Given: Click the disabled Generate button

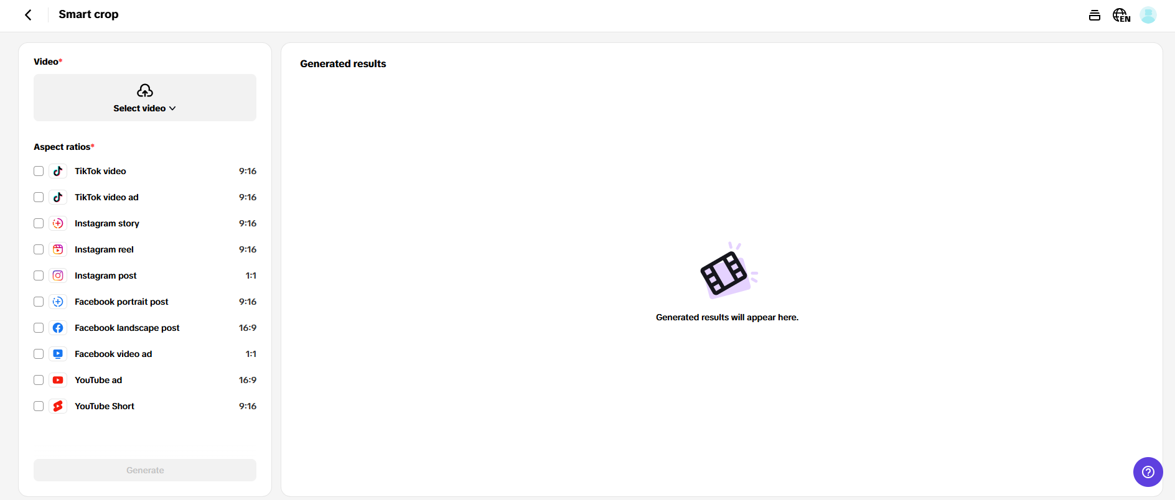Looking at the screenshot, I should tap(145, 470).
